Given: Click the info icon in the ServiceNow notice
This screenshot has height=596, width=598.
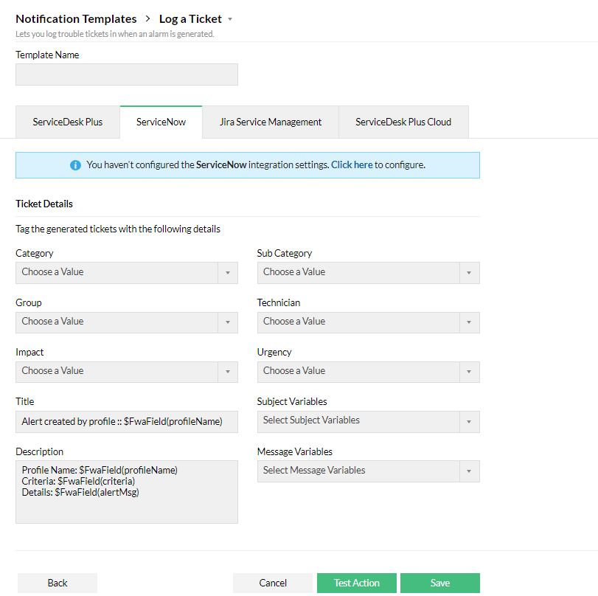Looking at the screenshot, I should tap(75, 165).
